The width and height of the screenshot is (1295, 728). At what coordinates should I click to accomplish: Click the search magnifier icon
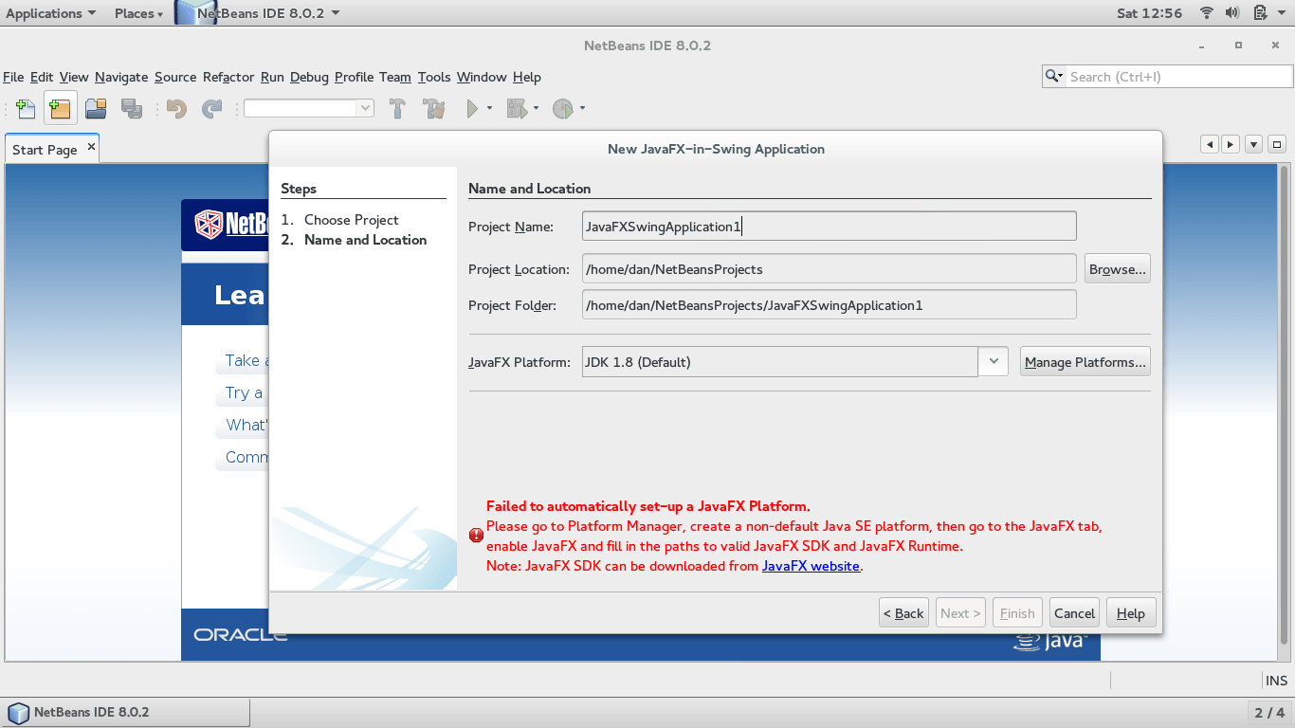1052,76
